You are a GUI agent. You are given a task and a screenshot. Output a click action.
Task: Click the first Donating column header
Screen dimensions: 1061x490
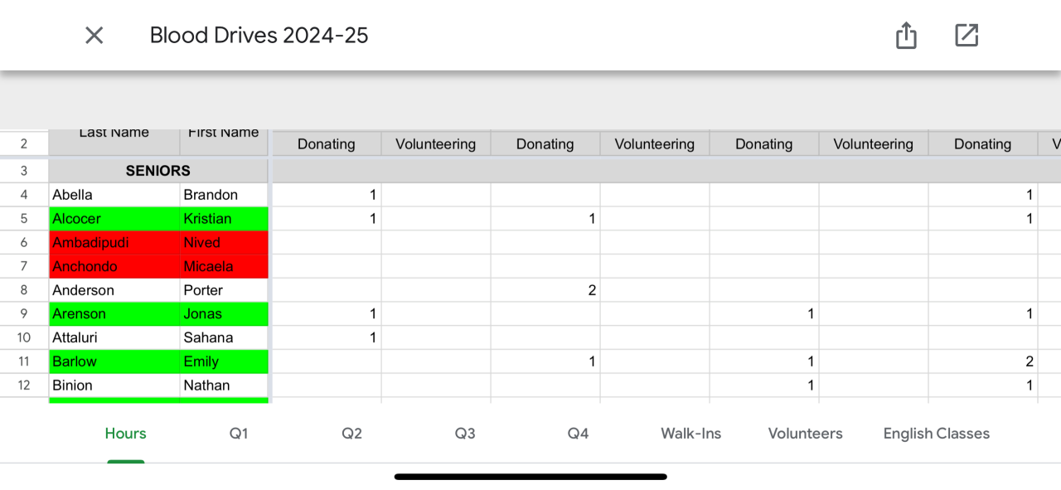(x=326, y=144)
